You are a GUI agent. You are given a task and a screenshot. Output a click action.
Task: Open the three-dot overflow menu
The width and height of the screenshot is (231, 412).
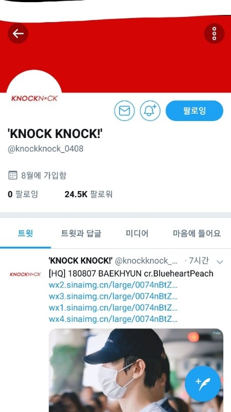(x=214, y=33)
